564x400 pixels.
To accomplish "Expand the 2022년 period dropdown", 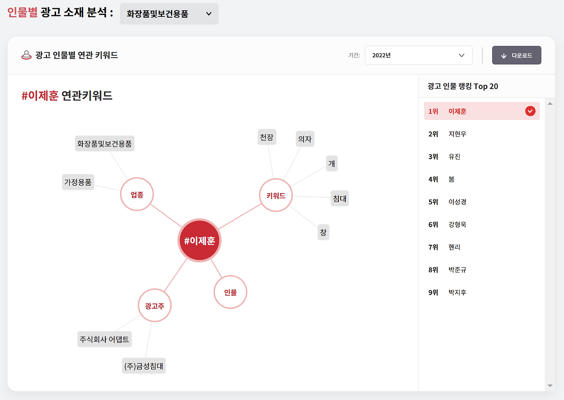I will tap(418, 55).
